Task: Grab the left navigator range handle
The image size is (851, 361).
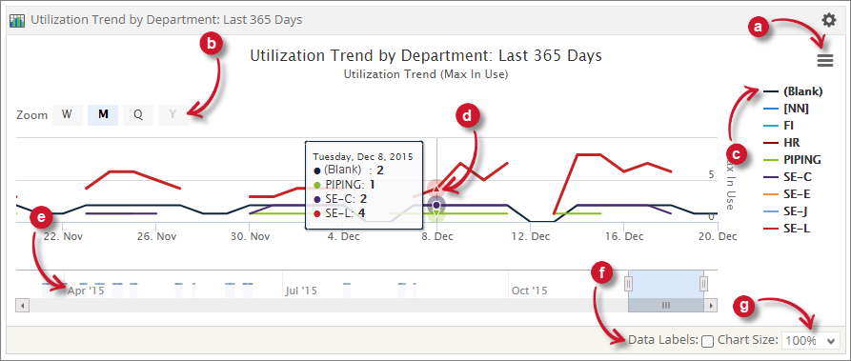Action: click(x=628, y=284)
